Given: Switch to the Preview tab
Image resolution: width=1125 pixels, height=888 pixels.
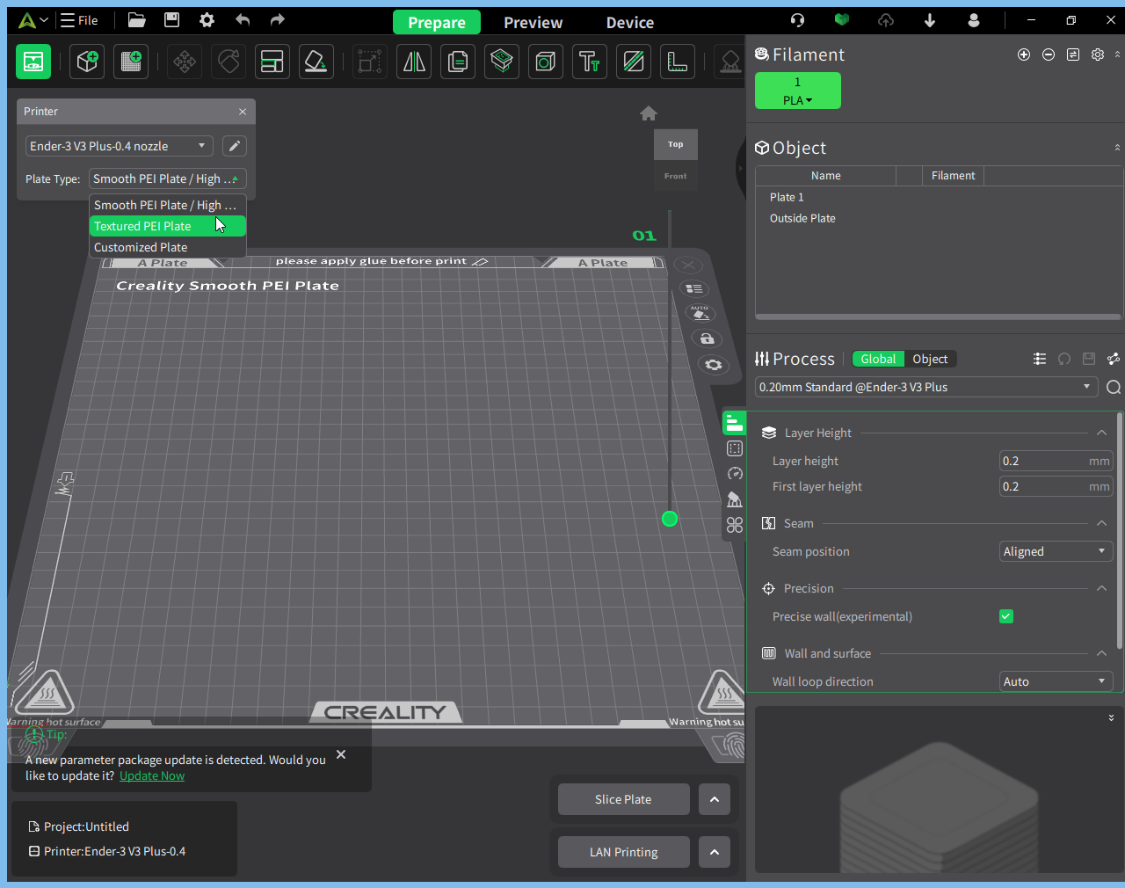Looking at the screenshot, I should pos(533,23).
